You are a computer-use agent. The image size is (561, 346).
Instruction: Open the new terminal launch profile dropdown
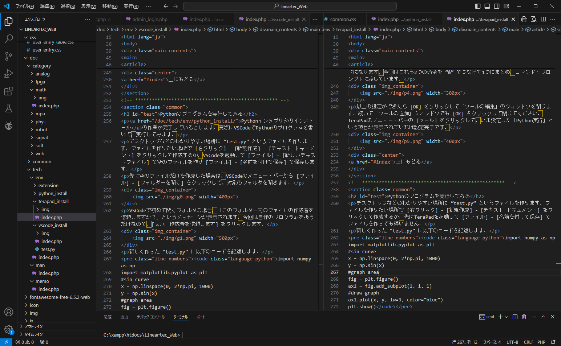(506, 317)
